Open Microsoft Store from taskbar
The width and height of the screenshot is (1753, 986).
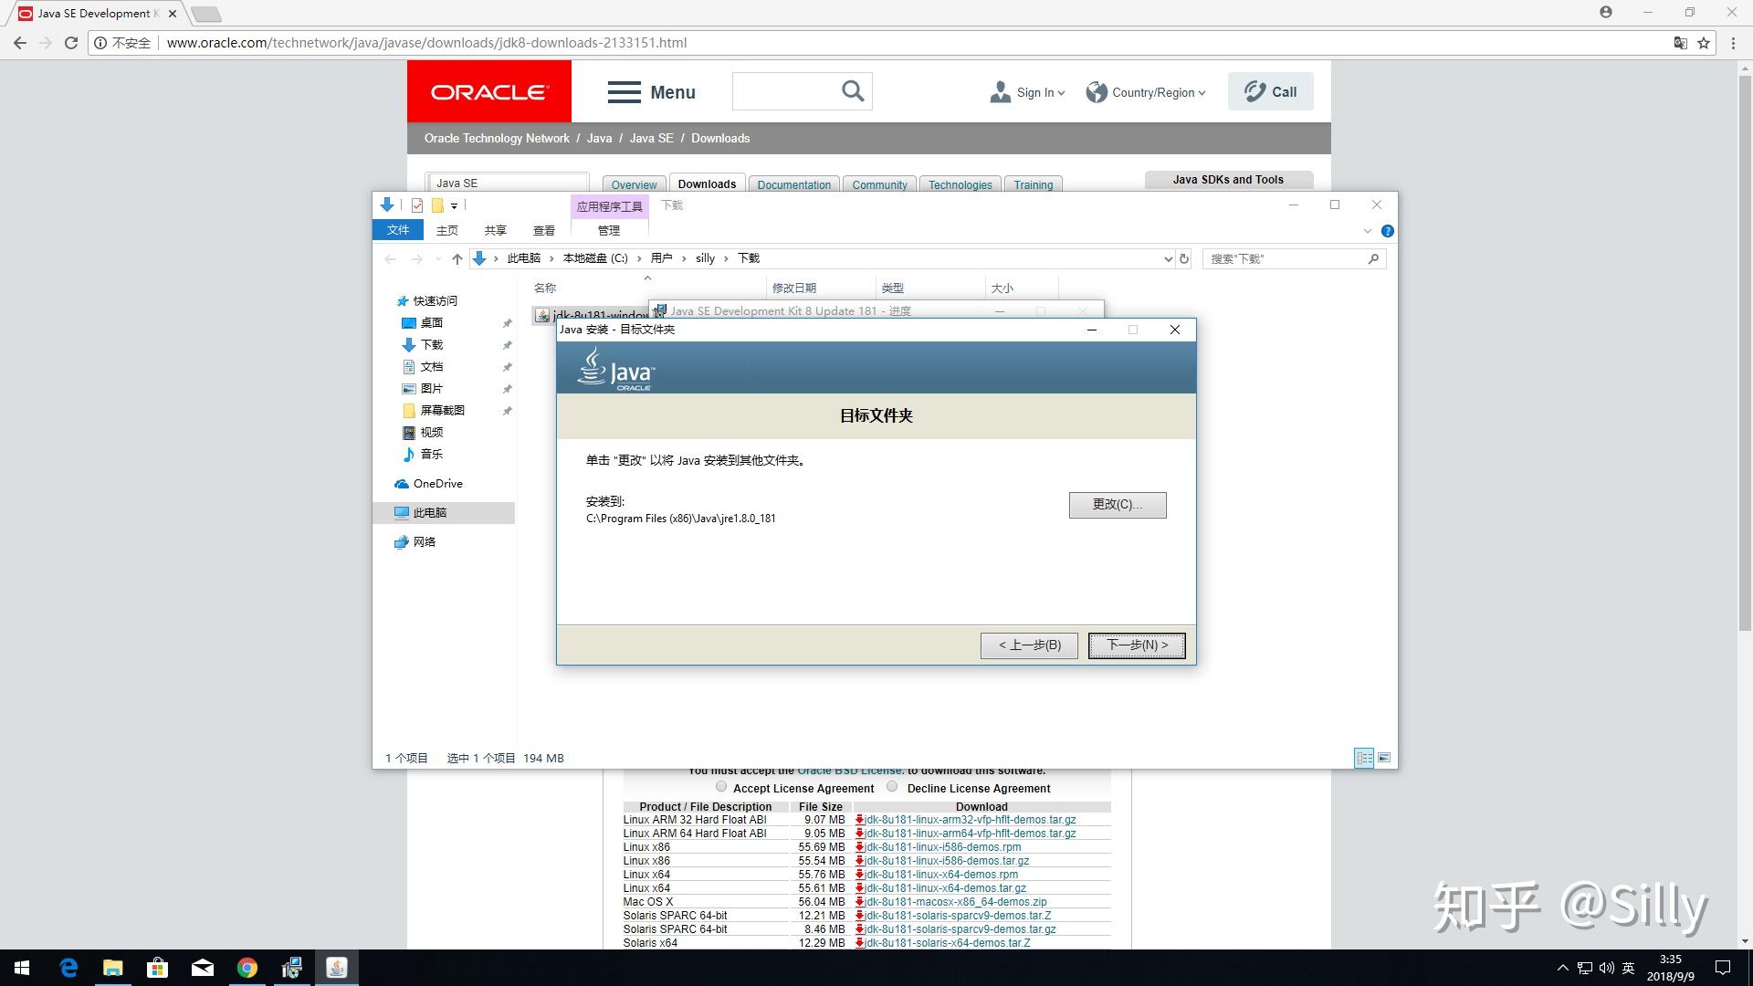[158, 968]
